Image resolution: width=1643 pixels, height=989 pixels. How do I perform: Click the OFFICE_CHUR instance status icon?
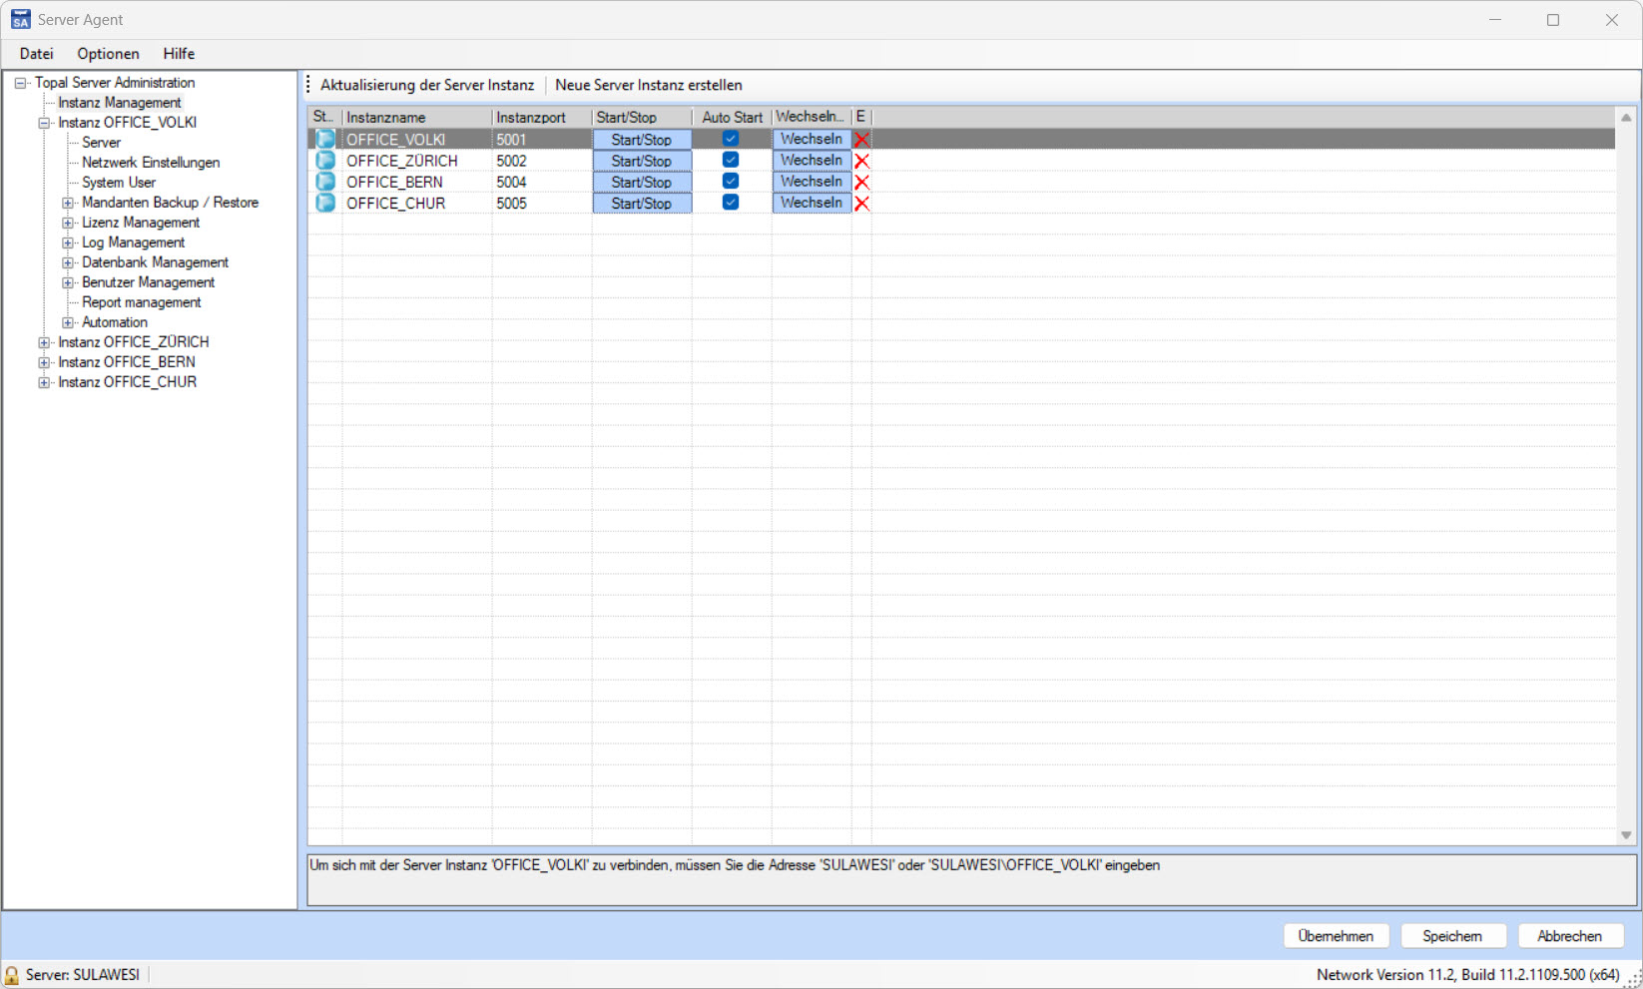pyautogui.click(x=325, y=203)
